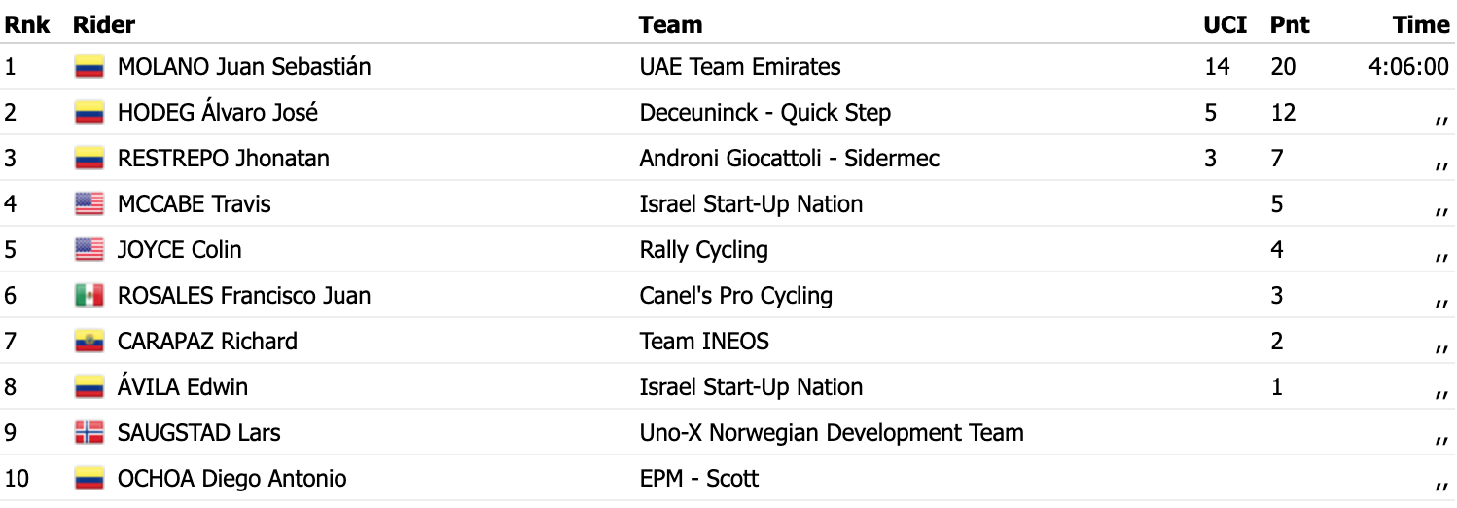Click the Norwegian flag beside SAUGSTAD Lars
Viewport: 1457px width, 508px height.
pyautogui.click(x=89, y=433)
